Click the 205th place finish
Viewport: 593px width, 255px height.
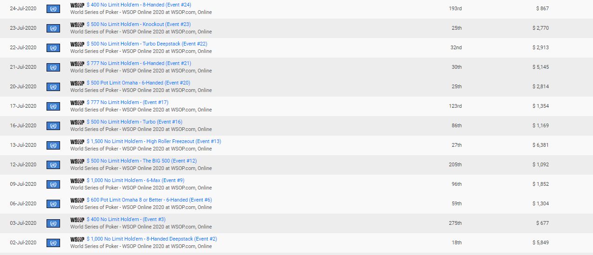[455, 164]
